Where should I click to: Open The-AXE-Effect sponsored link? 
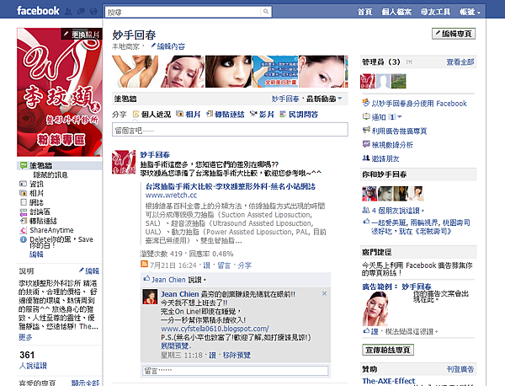tap(389, 381)
